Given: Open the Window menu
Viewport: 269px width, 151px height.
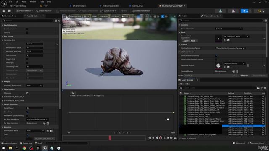Looking at the screenshot, I should point(33,2).
